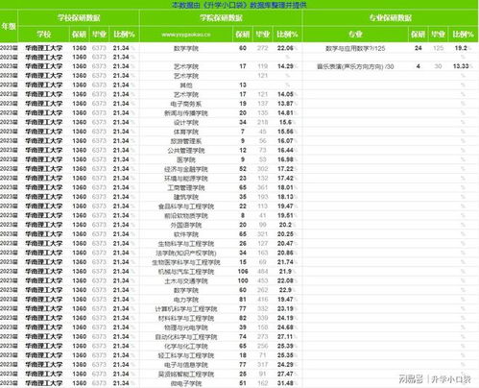Select the 电力学院 cell
This screenshot has width=479, height=388.
(x=186, y=300)
